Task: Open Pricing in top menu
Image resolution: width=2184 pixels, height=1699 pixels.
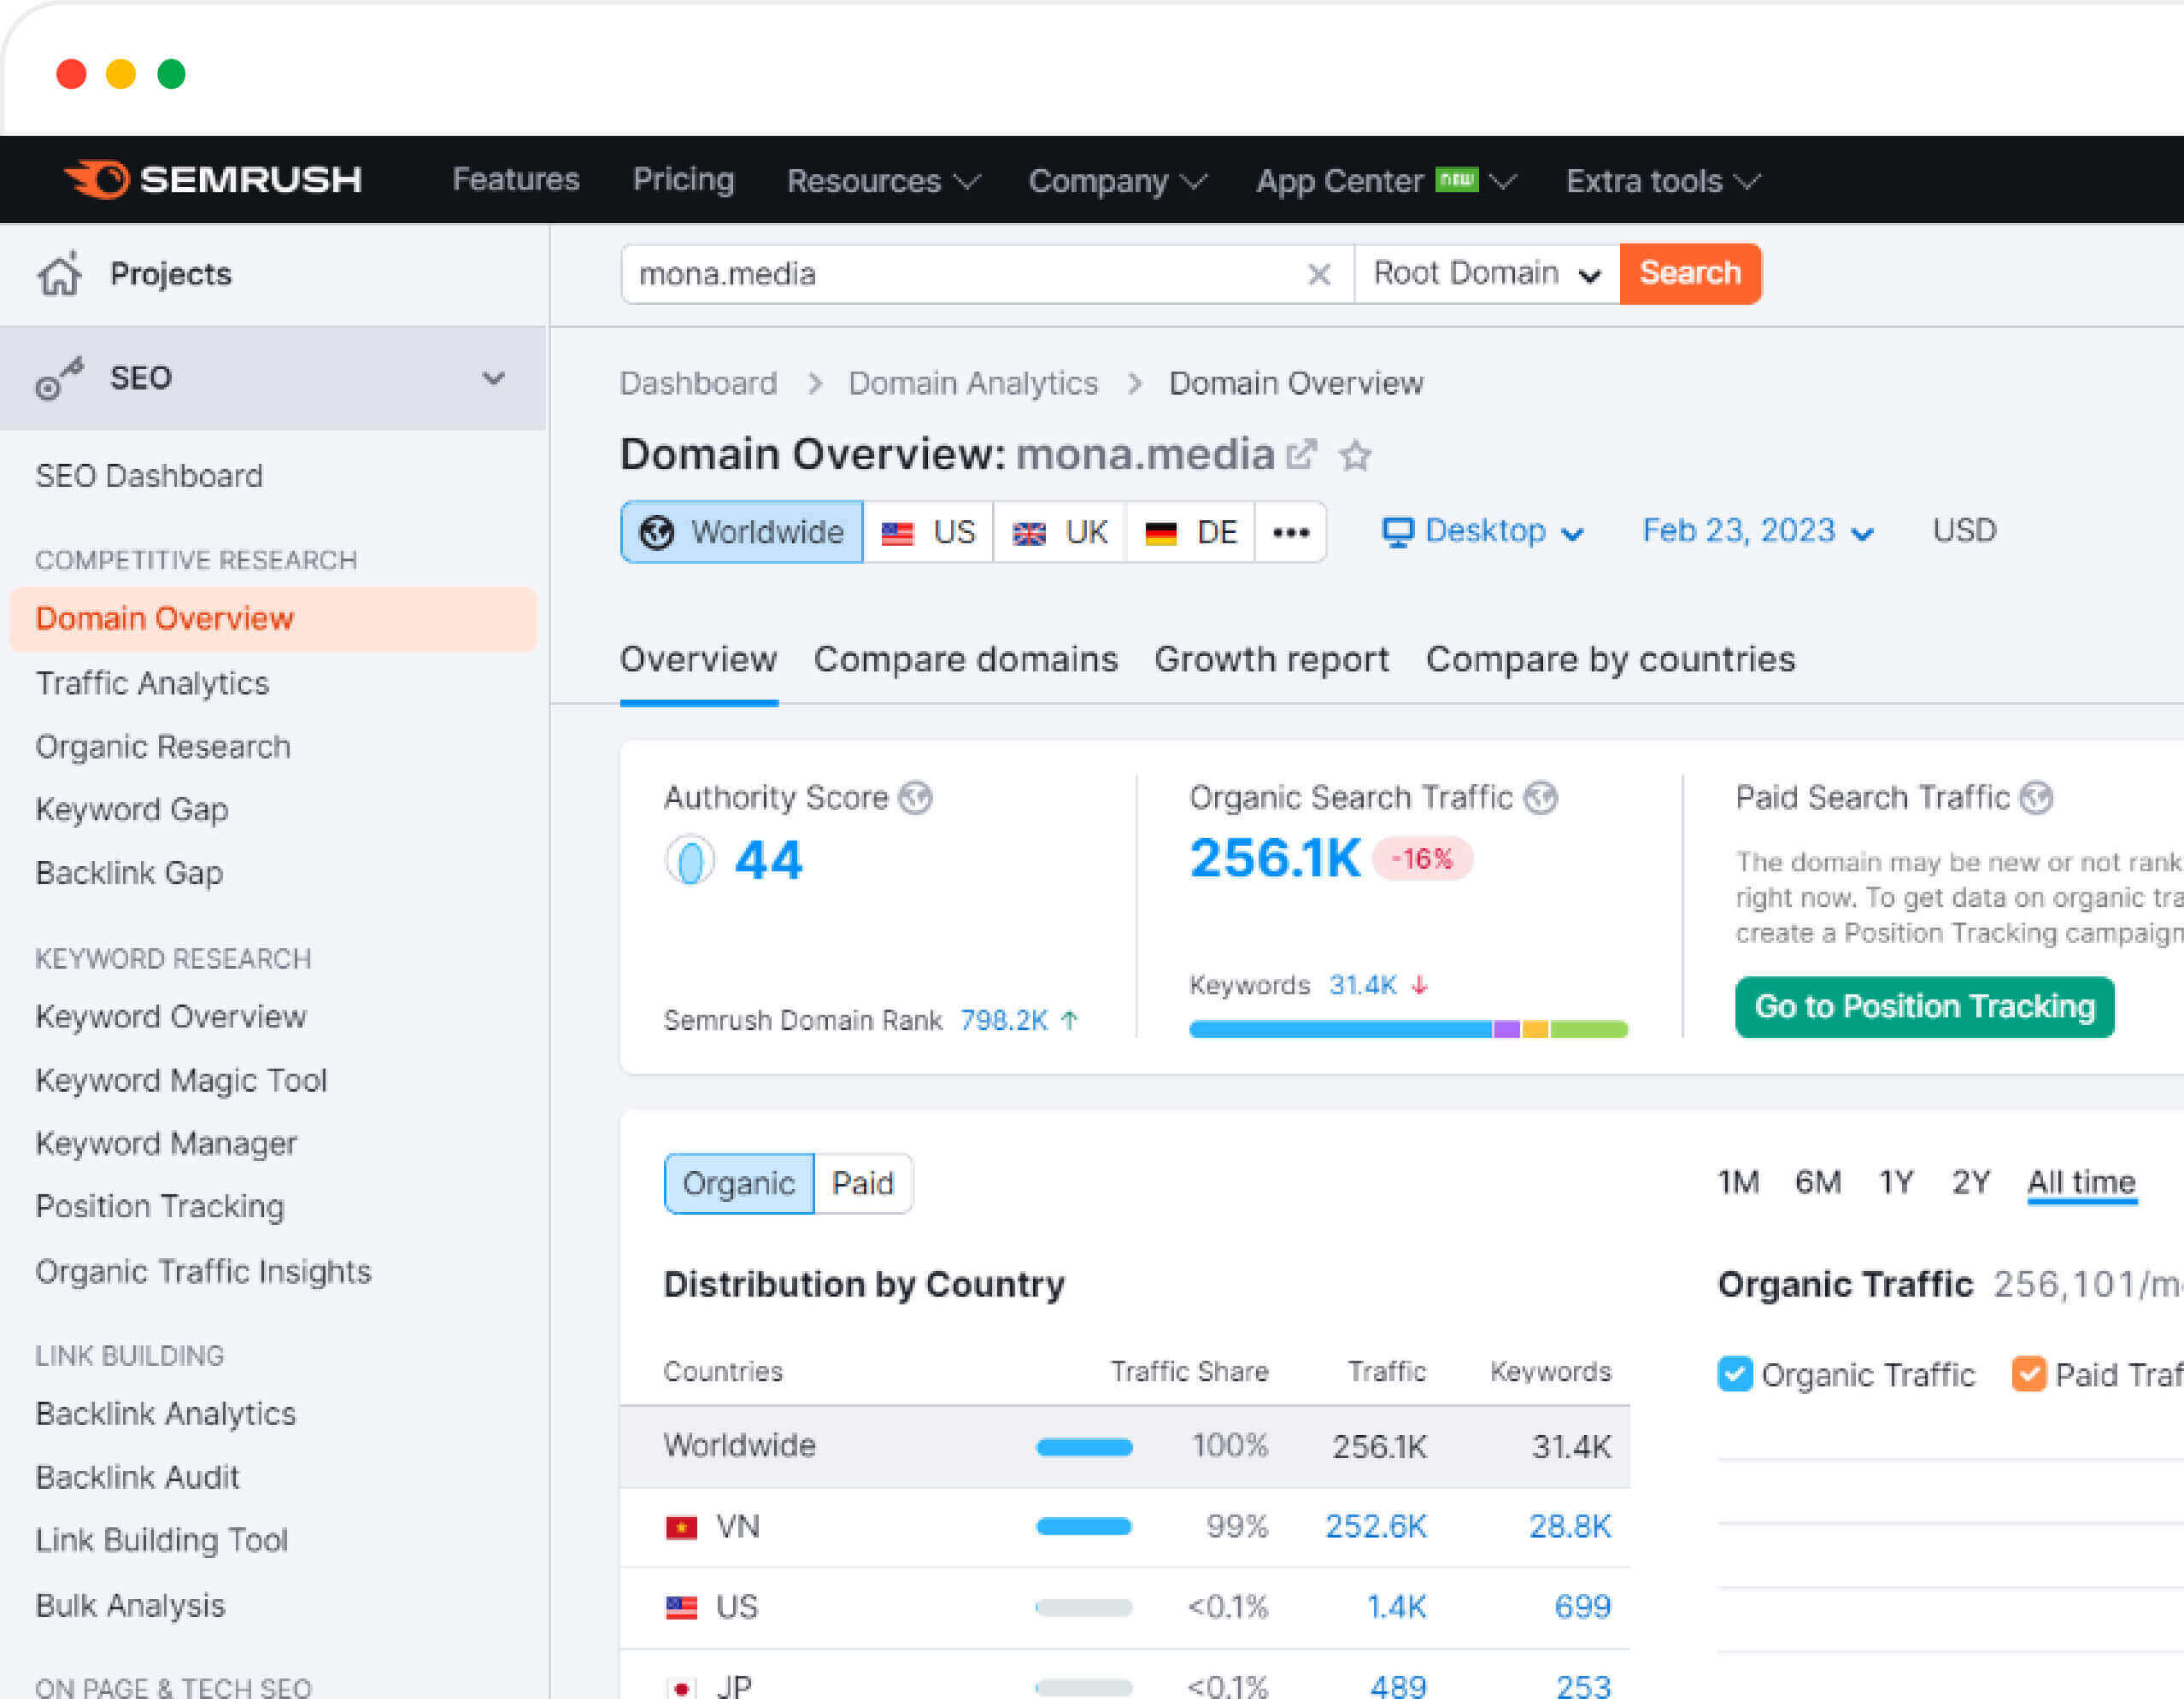Action: (684, 179)
